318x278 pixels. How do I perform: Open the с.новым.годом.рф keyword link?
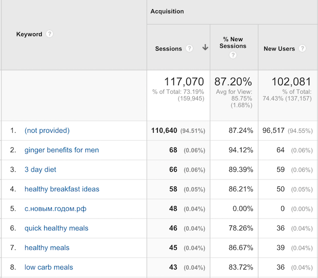point(55,209)
